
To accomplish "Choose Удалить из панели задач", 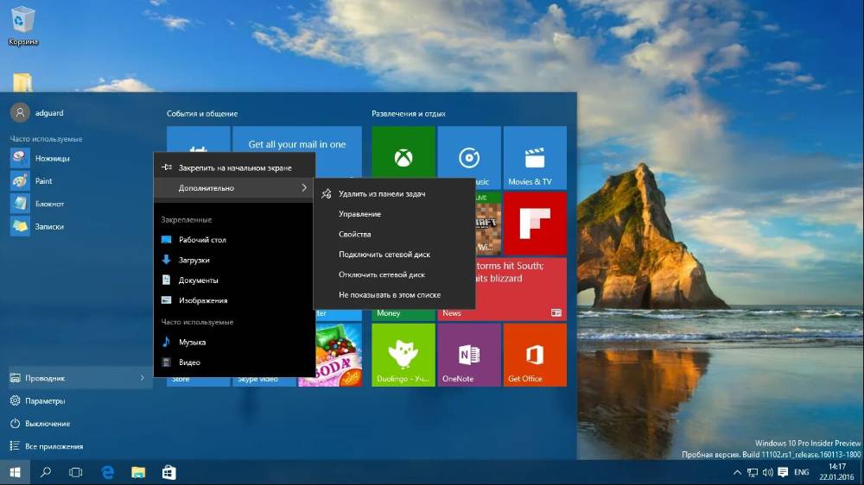I will click(382, 194).
